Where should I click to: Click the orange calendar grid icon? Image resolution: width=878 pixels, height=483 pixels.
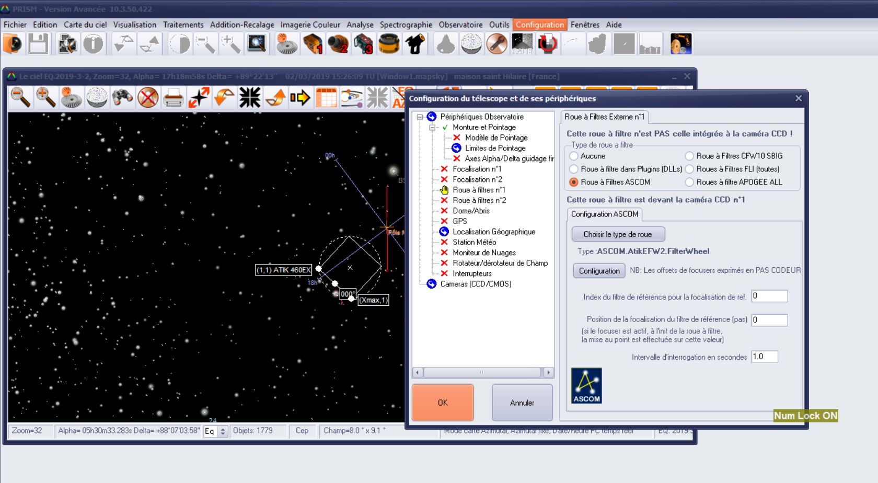pos(326,97)
